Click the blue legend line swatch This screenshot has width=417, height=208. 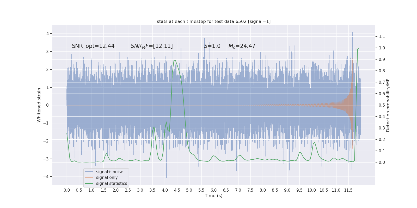pos(89,172)
